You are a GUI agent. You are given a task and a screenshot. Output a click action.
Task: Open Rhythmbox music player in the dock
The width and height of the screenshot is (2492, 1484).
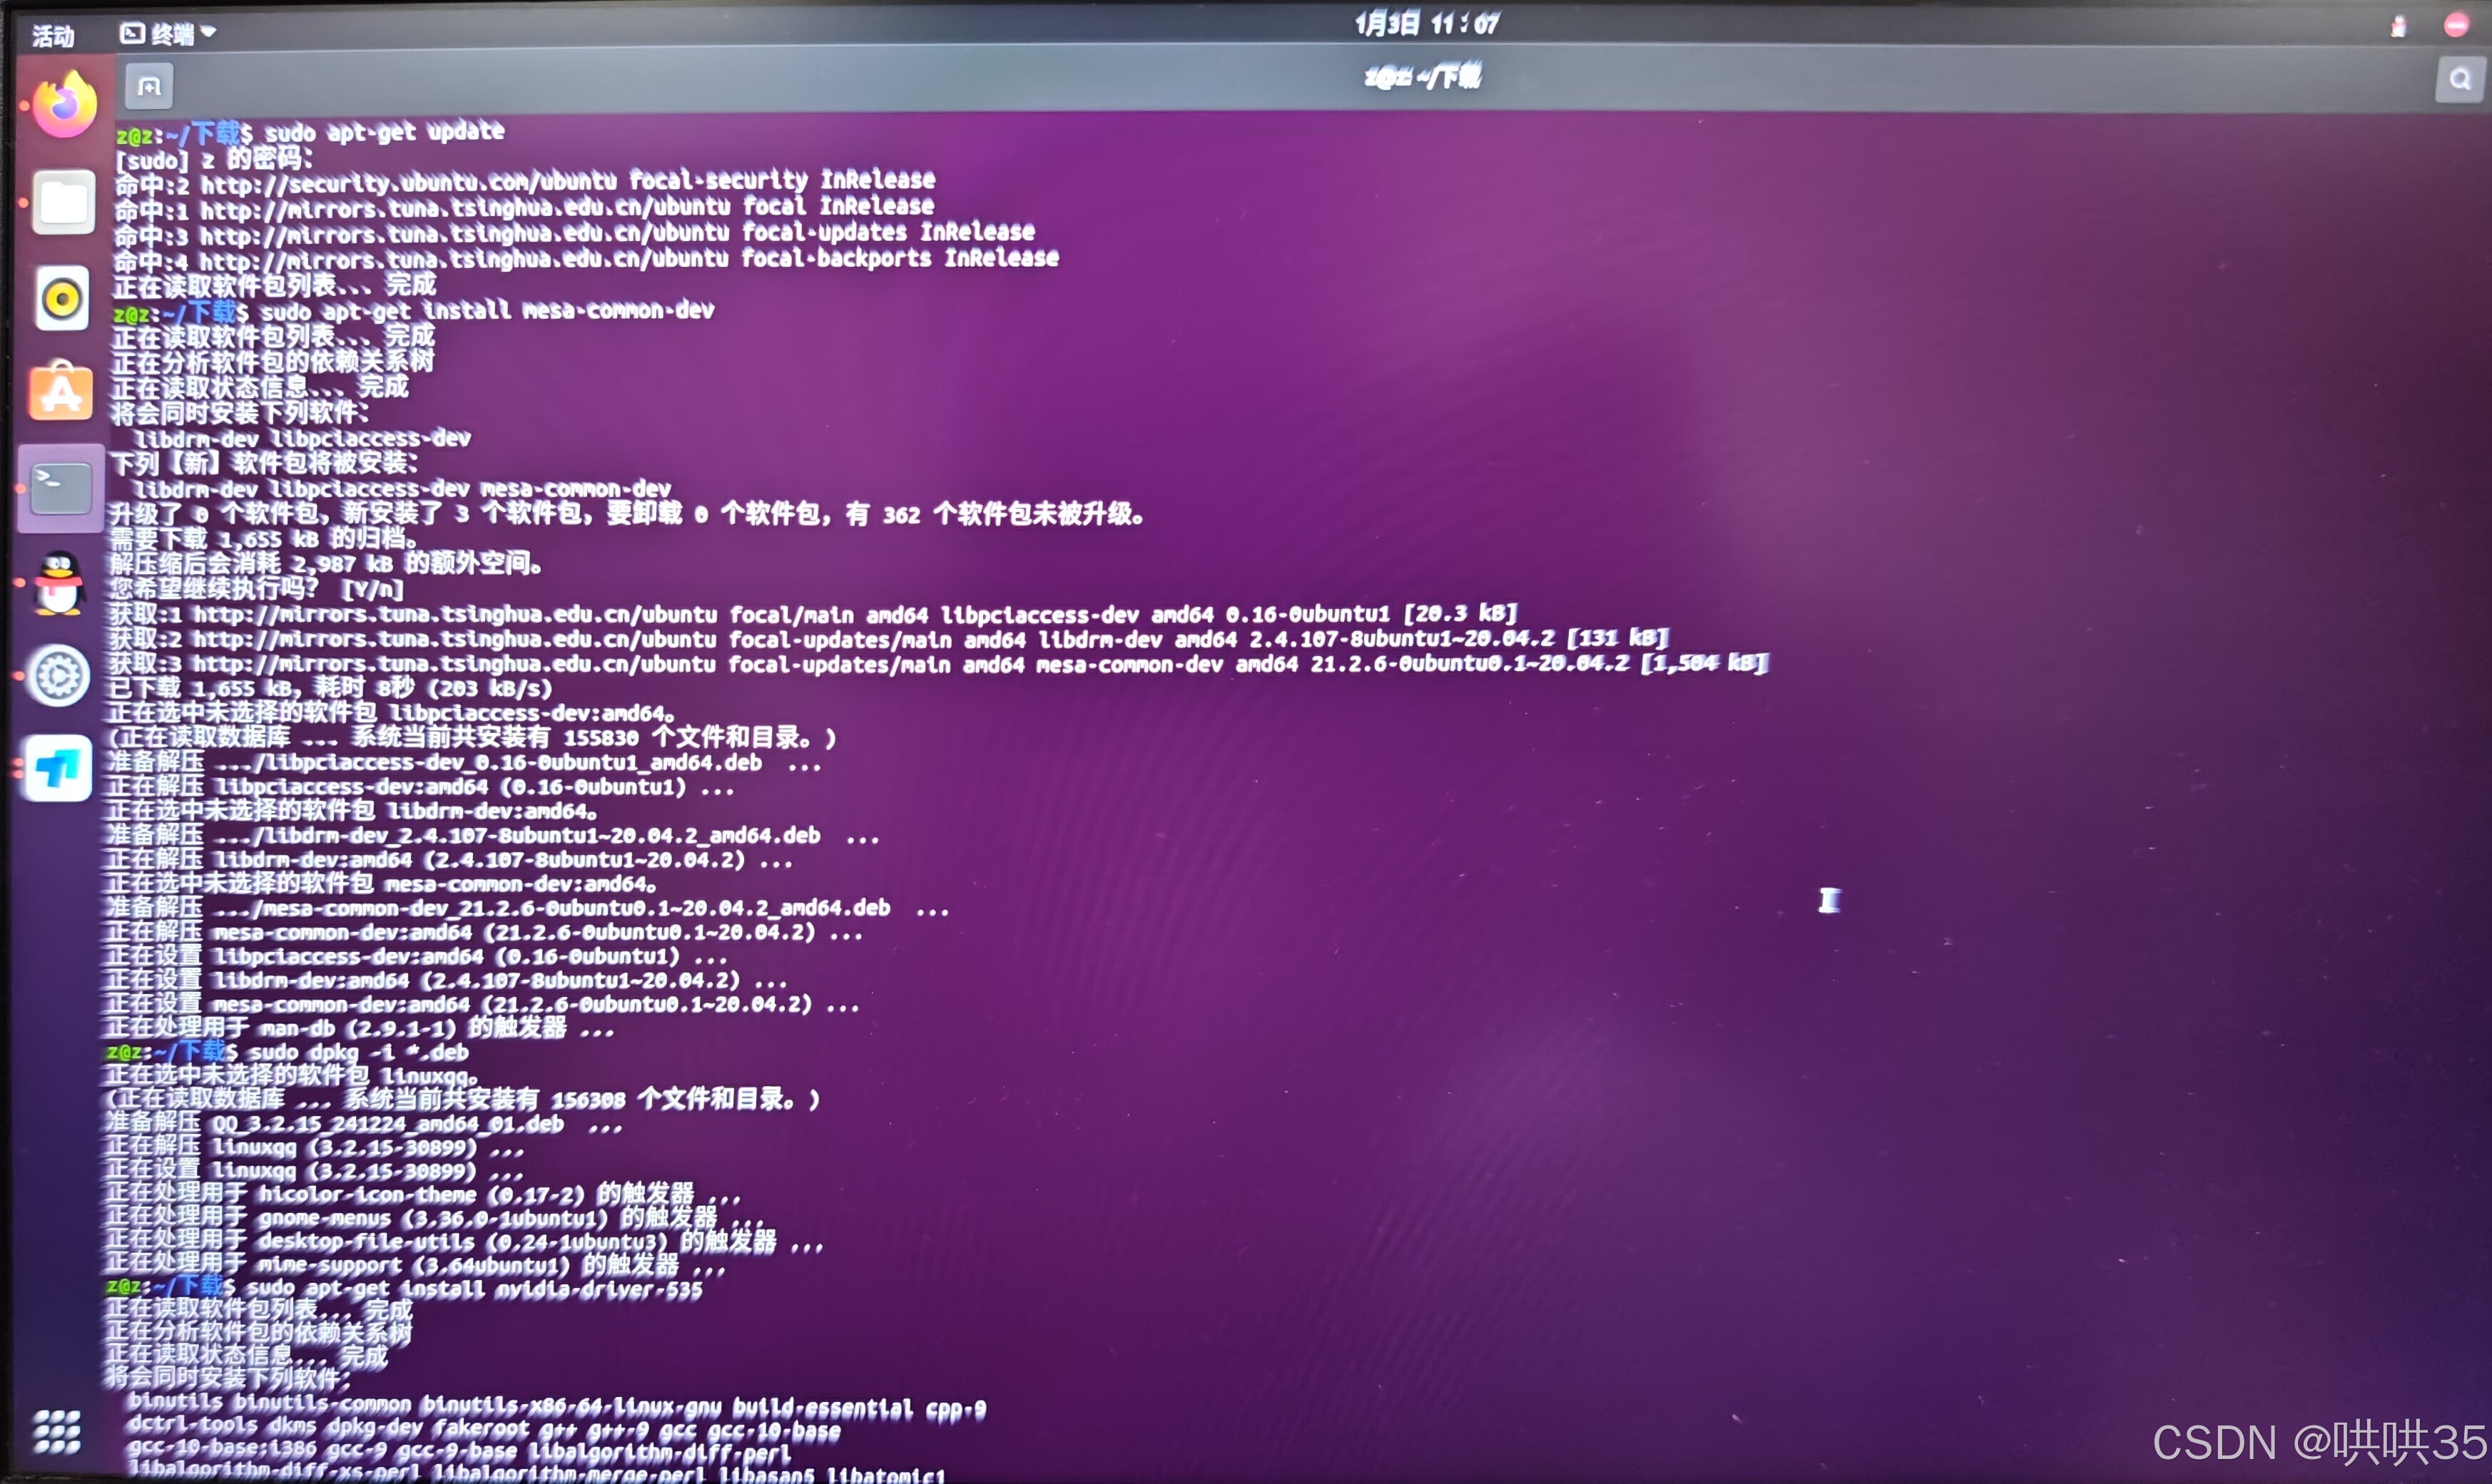pos(62,298)
